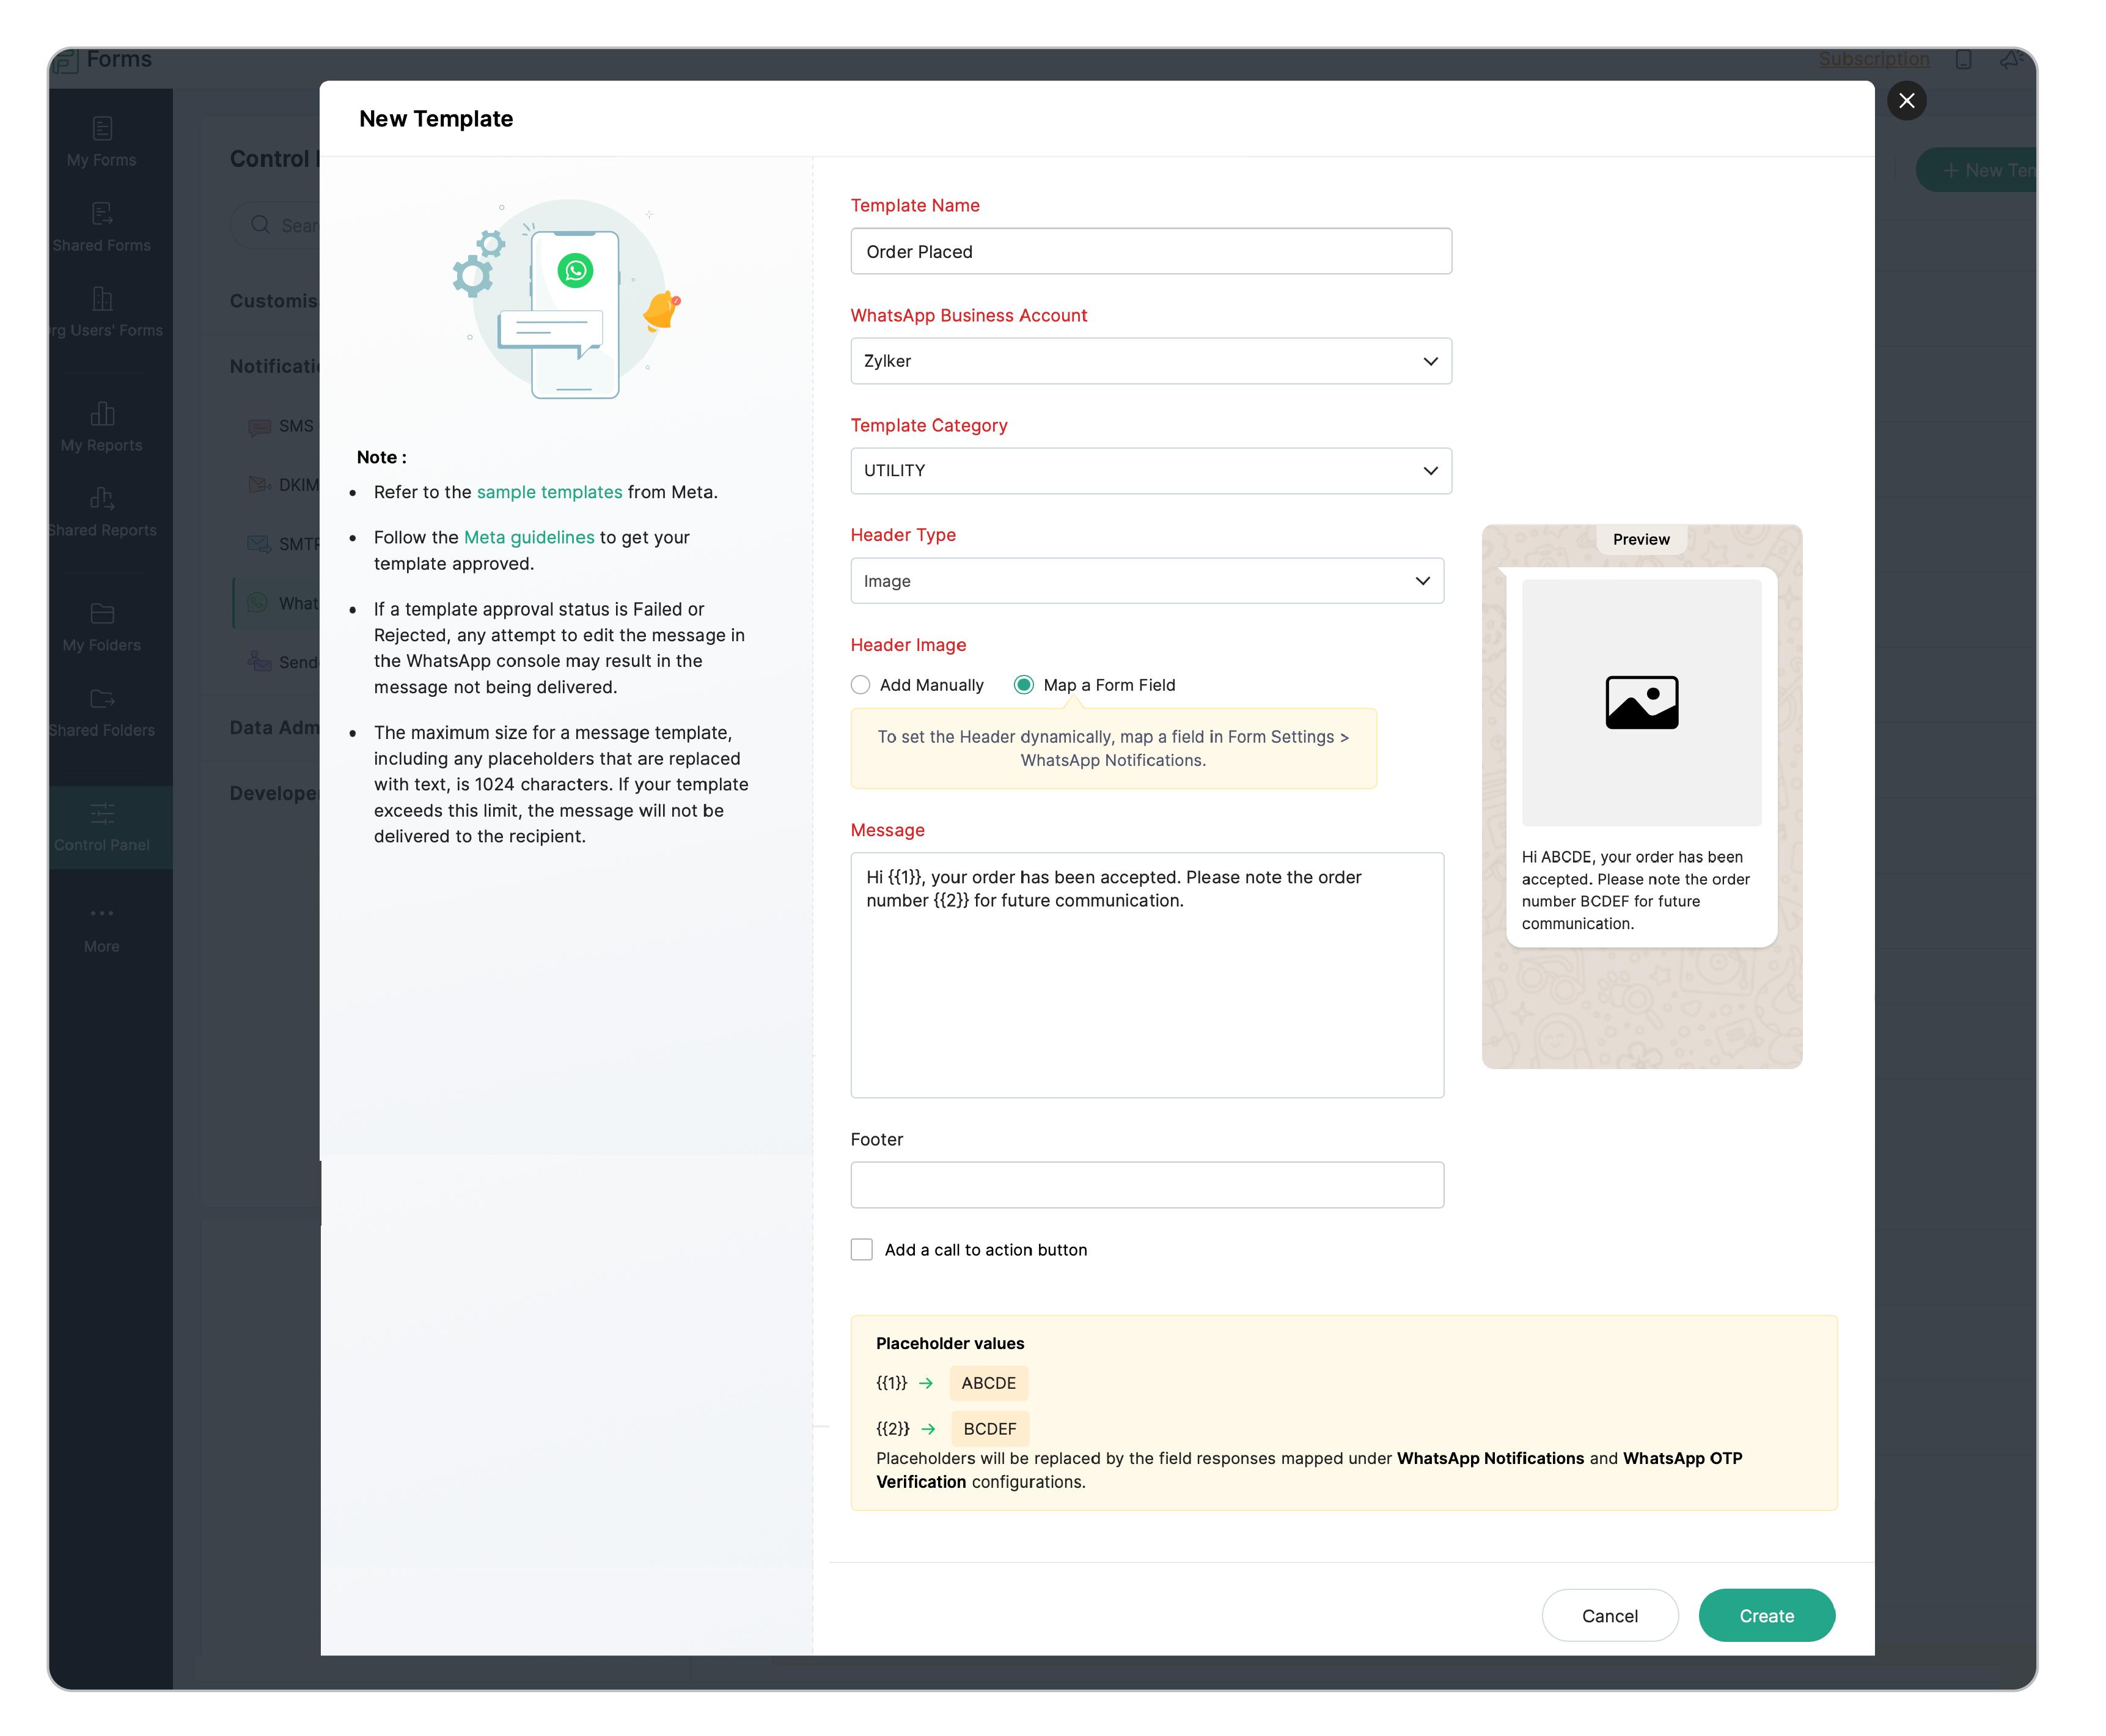This screenshot has height=1736, width=2106.
Task: Open the WhatsApp Business Account dropdown
Action: [1150, 361]
